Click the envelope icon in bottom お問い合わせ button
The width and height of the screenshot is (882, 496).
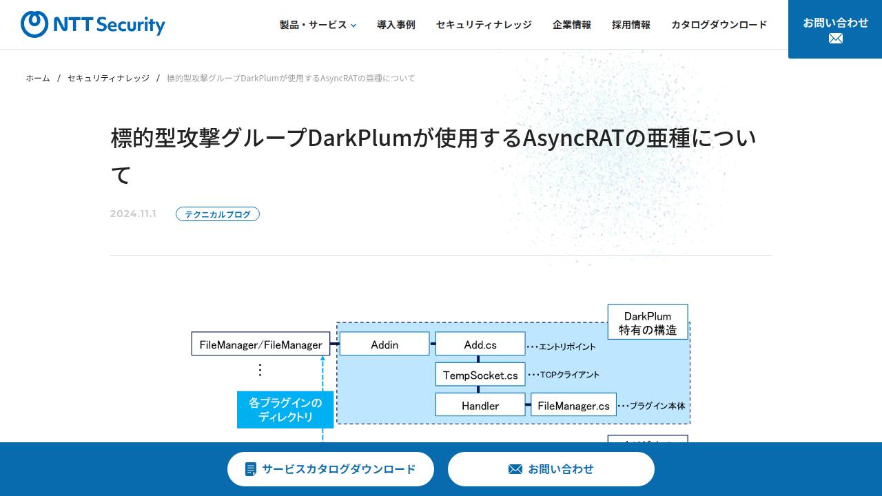point(515,469)
